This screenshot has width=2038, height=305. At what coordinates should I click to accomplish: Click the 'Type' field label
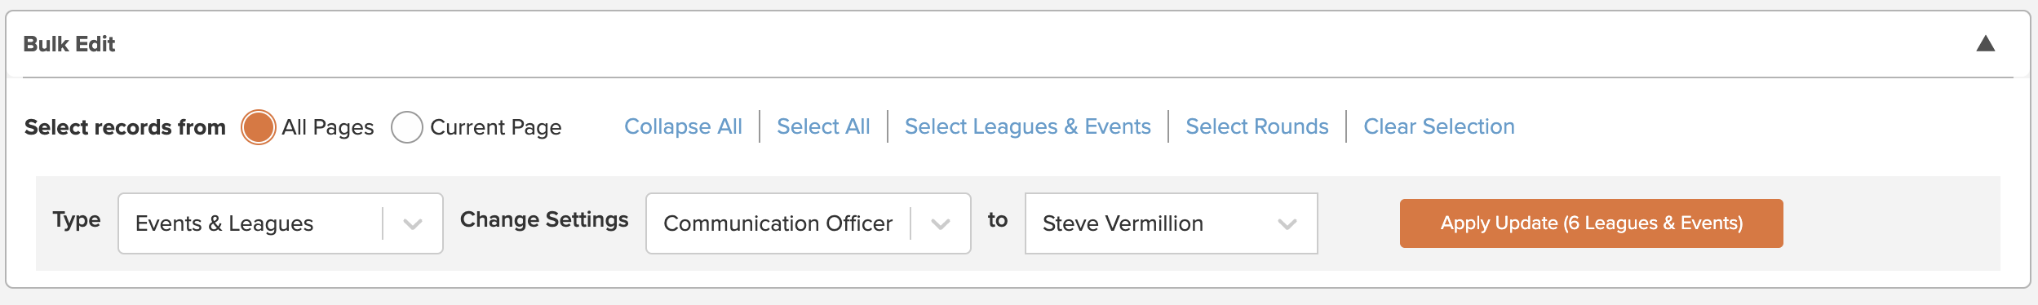pos(77,220)
